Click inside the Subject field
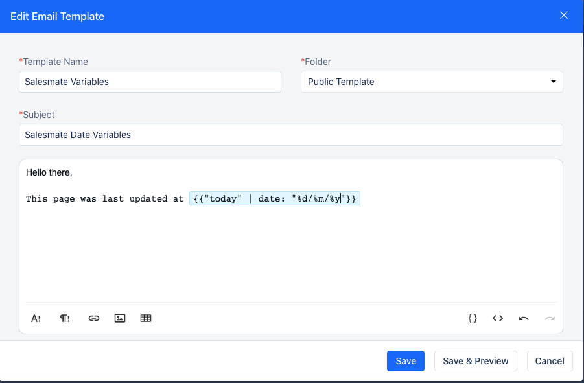 tap(290, 135)
